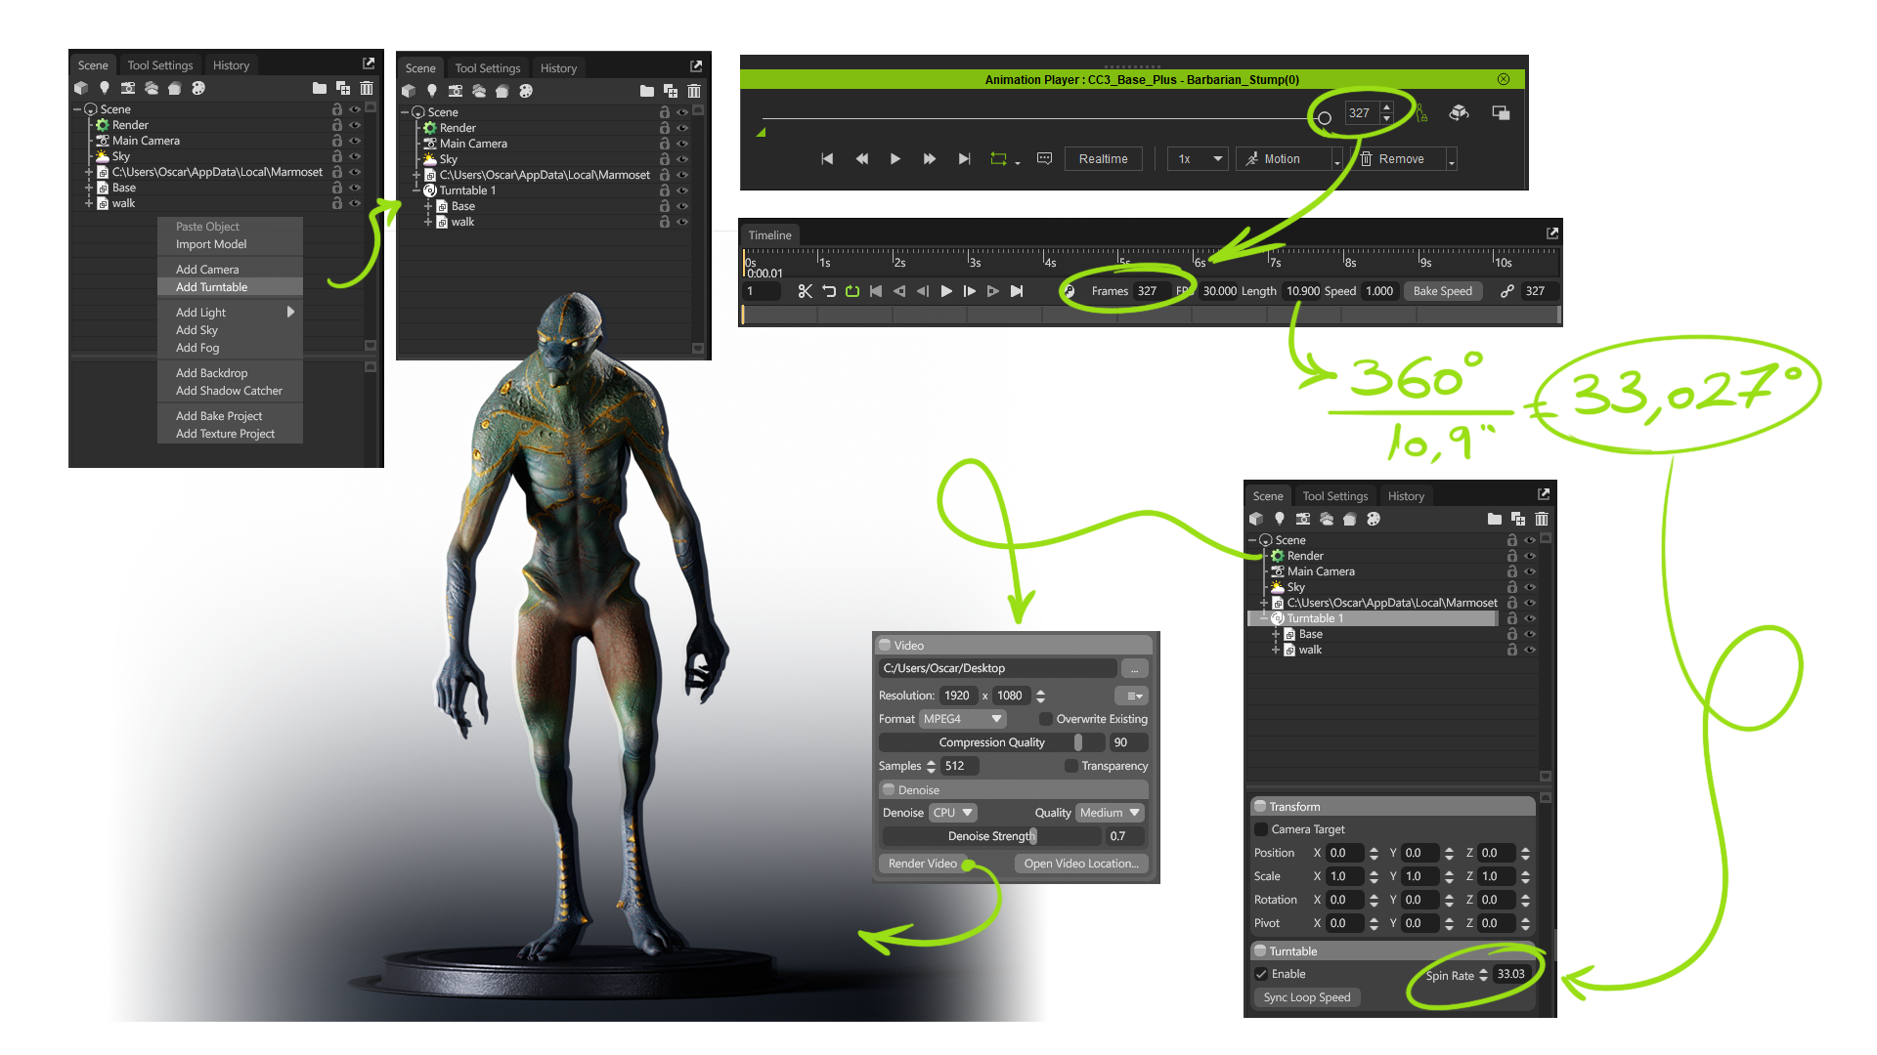Pop out the Timeline panel

coord(1552,233)
